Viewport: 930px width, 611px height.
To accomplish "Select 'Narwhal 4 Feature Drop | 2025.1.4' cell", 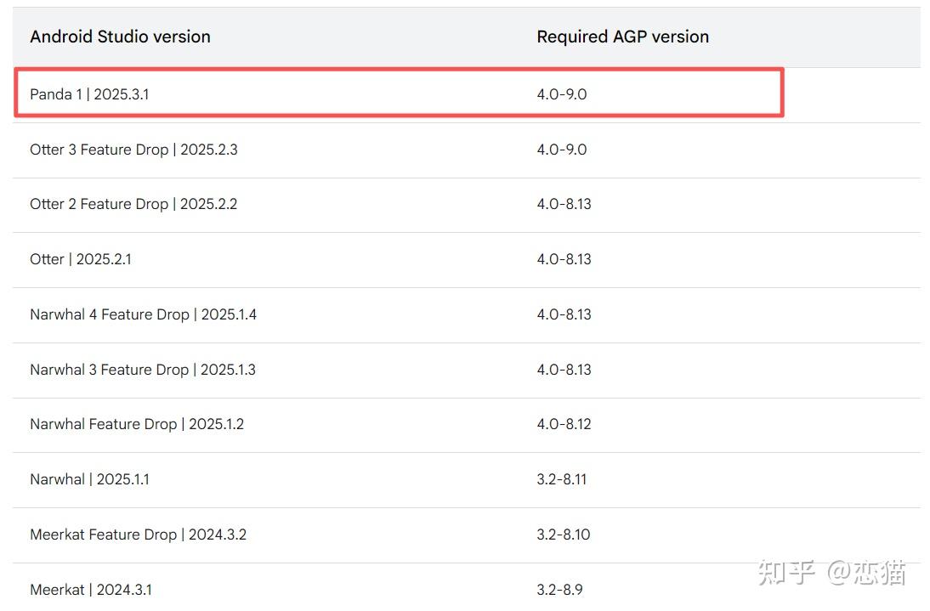I will pos(143,314).
